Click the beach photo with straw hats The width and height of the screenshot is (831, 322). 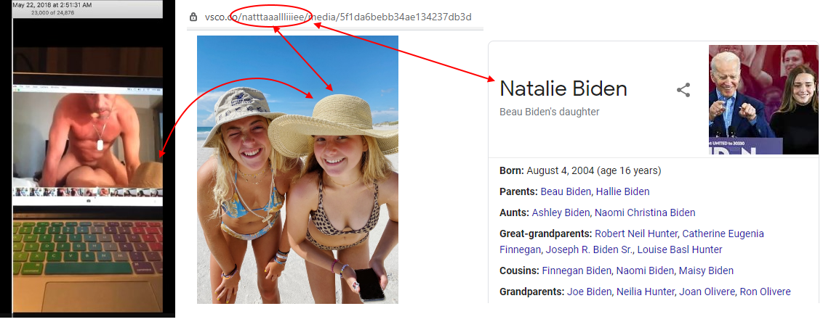297,169
